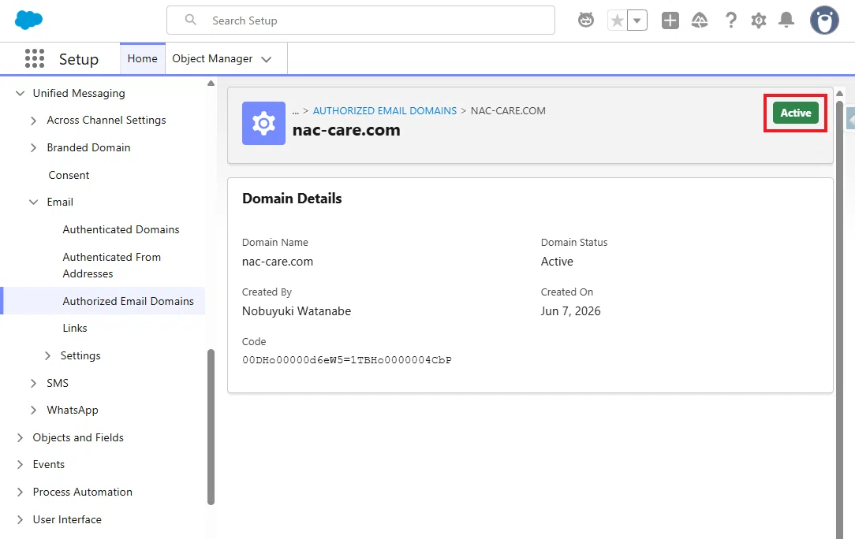Click the green Active status badge
The width and height of the screenshot is (855, 539).
click(x=796, y=113)
